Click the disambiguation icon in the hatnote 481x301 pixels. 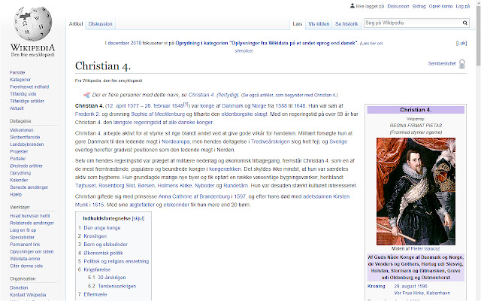(x=86, y=96)
